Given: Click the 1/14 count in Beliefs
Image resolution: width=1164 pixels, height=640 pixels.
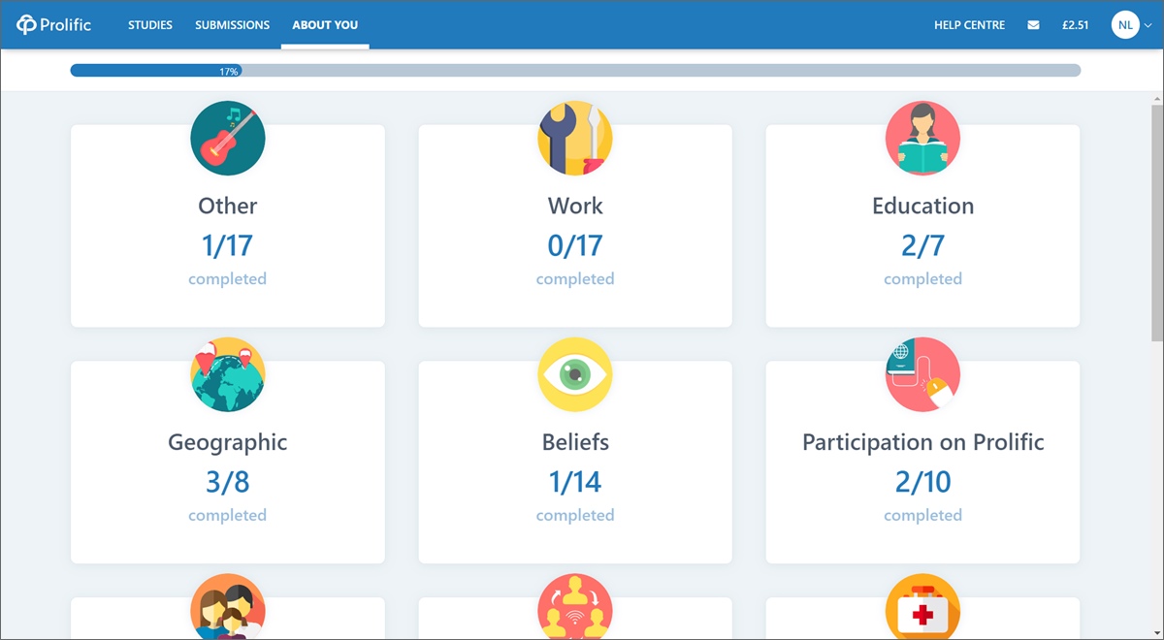Looking at the screenshot, I should (575, 482).
